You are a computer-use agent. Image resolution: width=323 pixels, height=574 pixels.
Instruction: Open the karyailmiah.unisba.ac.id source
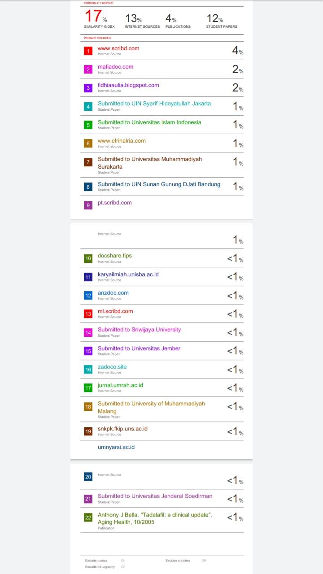pyautogui.click(x=128, y=274)
